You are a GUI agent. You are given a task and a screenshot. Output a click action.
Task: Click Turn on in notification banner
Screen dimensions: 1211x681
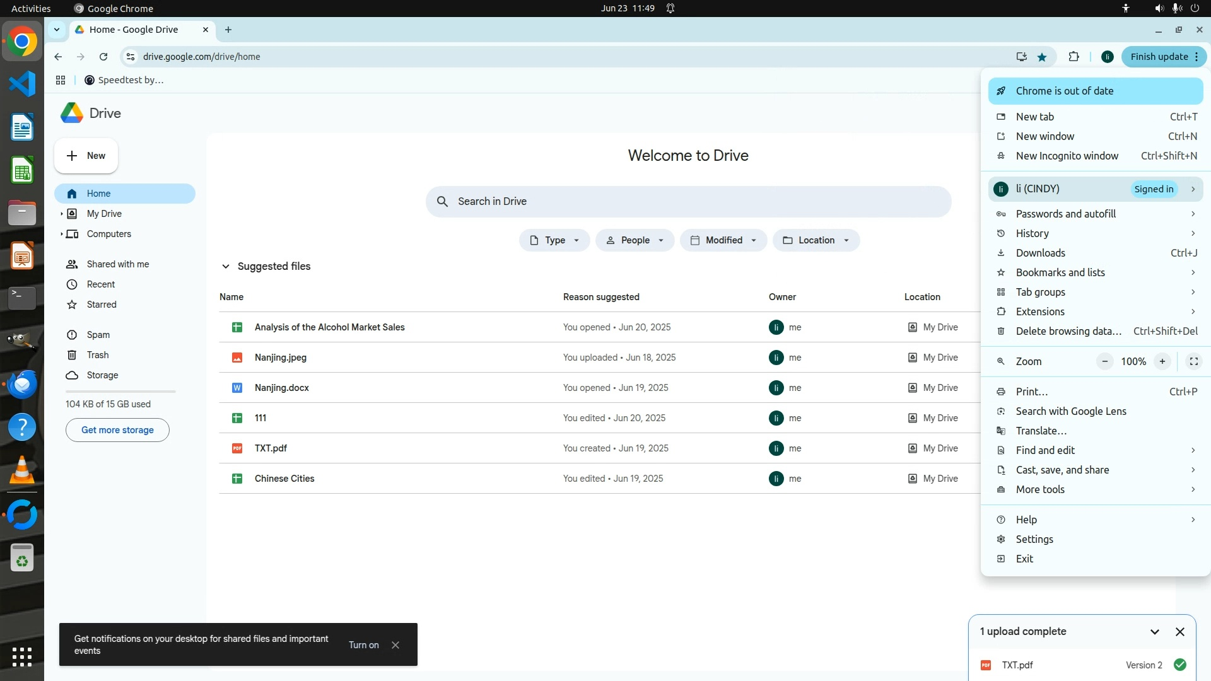pos(363,644)
